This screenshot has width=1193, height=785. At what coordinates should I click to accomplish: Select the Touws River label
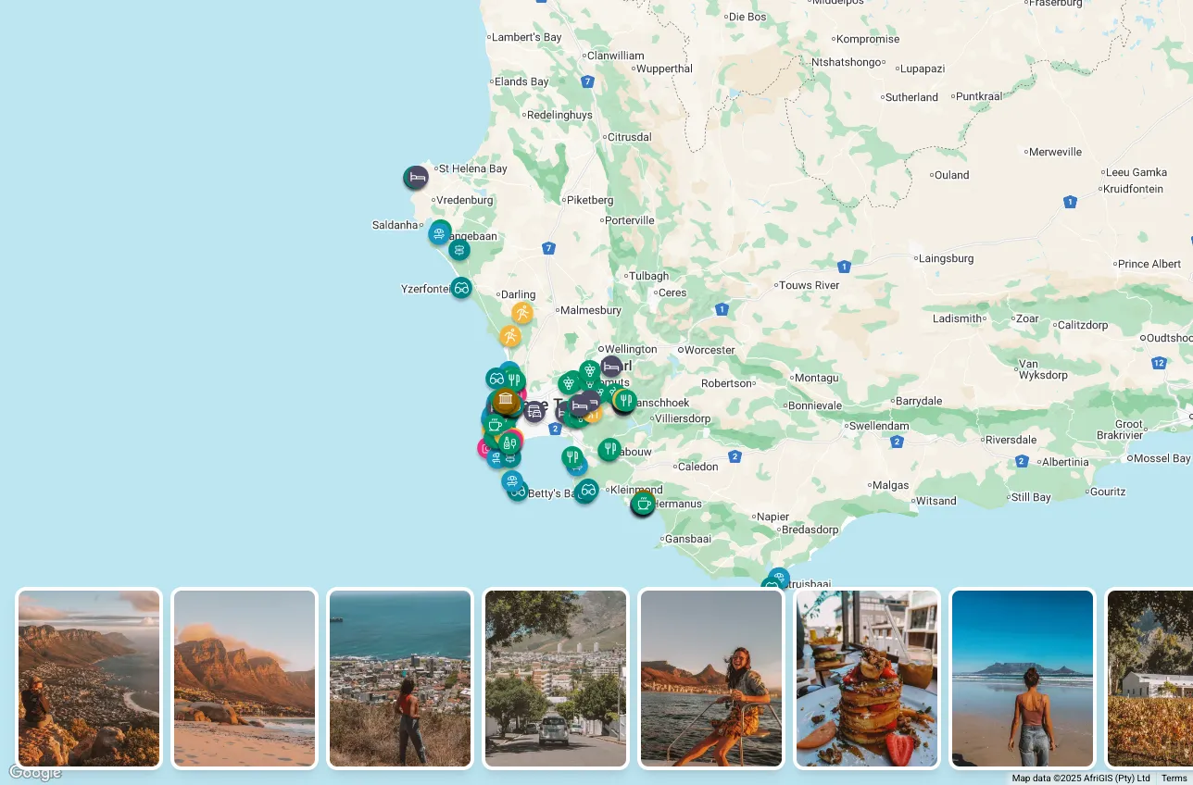pos(810,285)
